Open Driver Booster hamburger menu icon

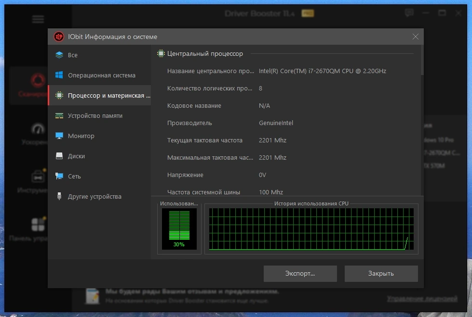tap(38, 20)
